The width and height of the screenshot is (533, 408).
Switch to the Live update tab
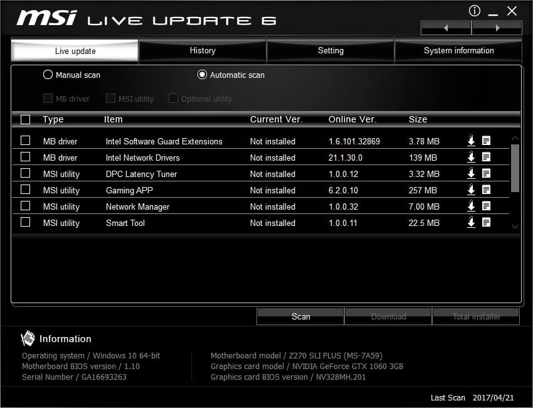[x=75, y=51]
